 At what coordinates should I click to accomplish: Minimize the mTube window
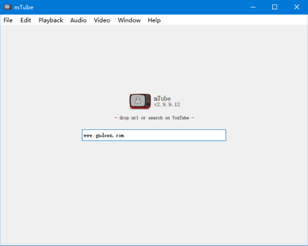(x=253, y=7)
